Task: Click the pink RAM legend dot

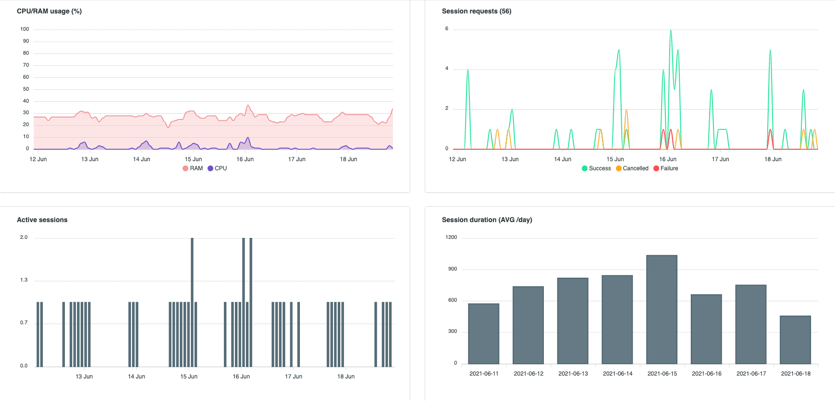Action: tap(185, 168)
